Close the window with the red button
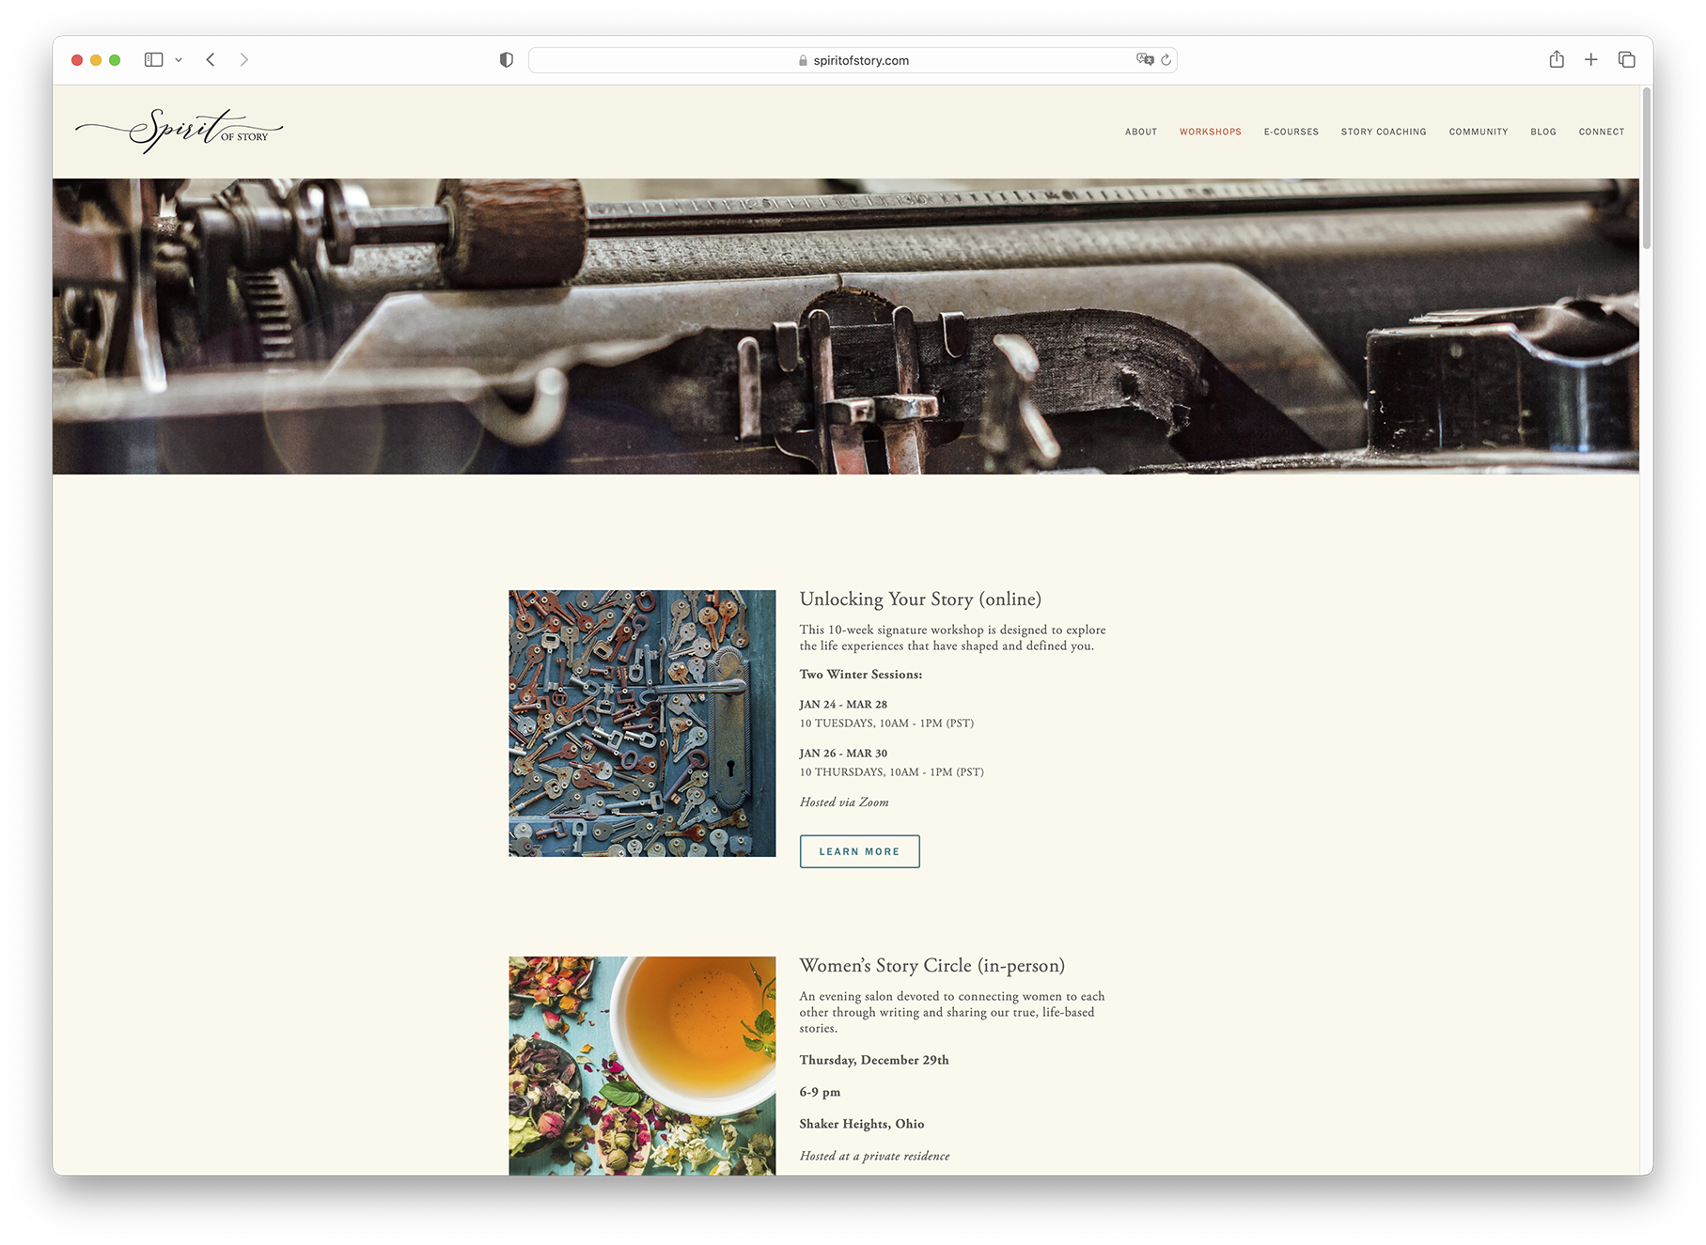 tap(77, 60)
